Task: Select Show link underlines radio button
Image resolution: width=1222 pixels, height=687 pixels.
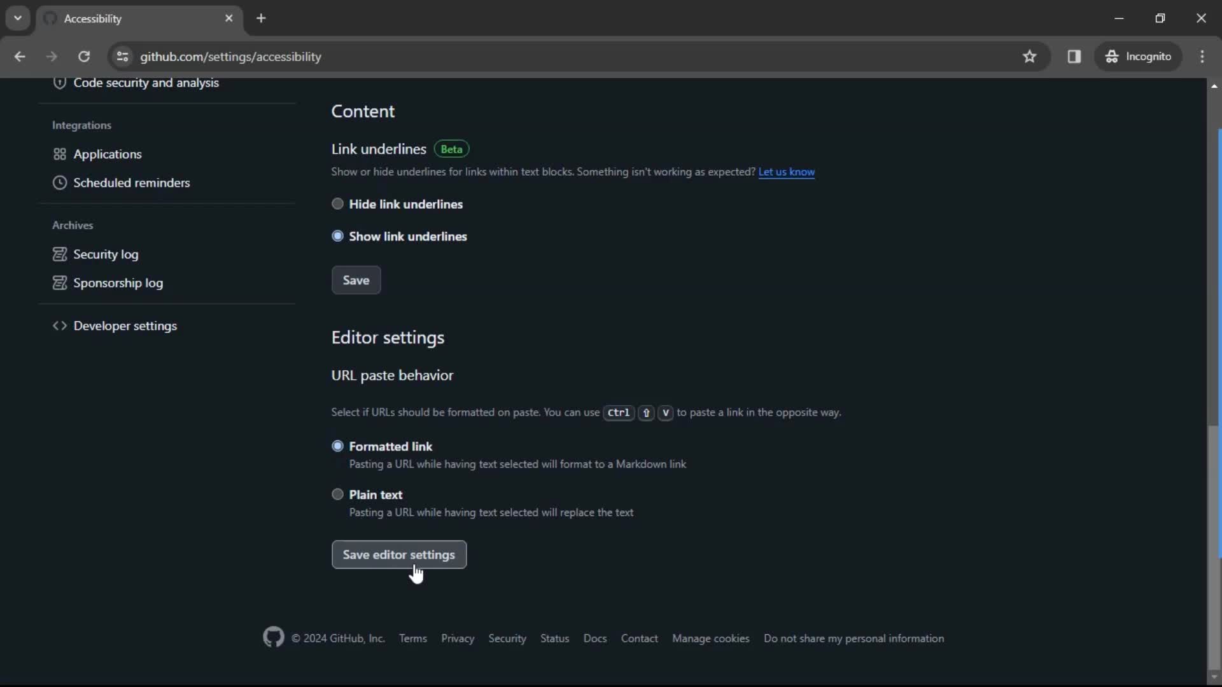Action: point(337,236)
